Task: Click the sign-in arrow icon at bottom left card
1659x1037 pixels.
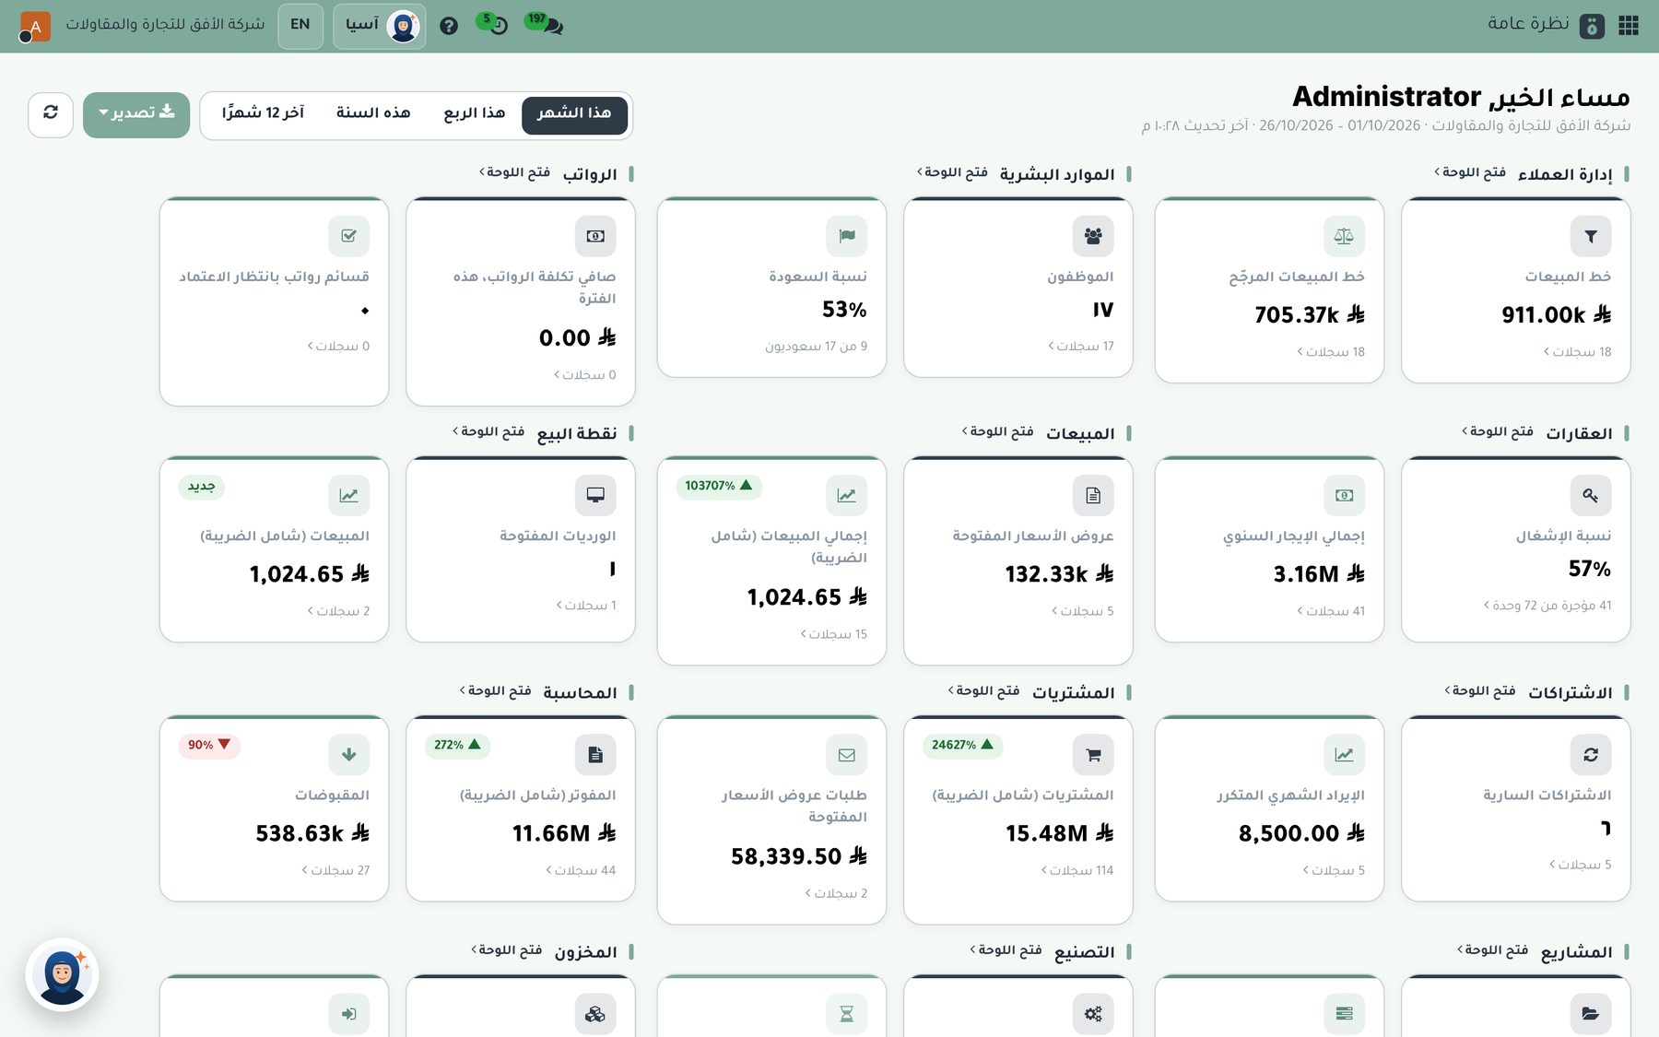Action: [x=349, y=1013]
